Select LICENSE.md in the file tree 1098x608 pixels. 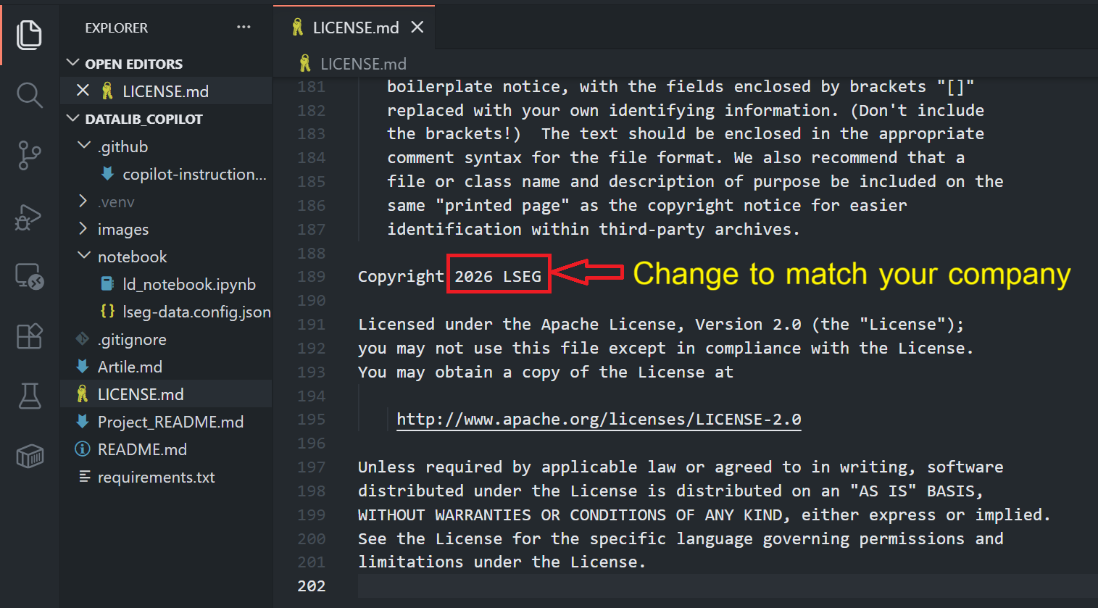(x=166, y=394)
